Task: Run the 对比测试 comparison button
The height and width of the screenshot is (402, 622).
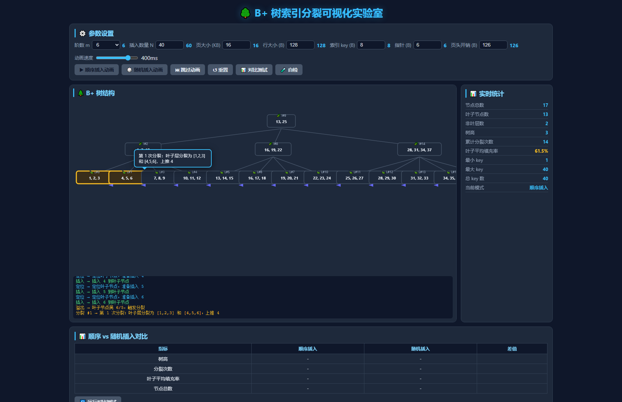Action: [x=254, y=70]
